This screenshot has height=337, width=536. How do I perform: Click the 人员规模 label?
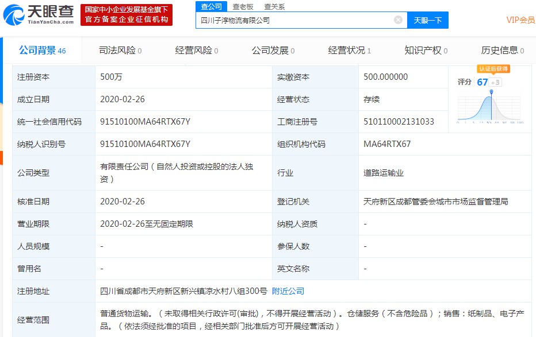tap(33, 246)
